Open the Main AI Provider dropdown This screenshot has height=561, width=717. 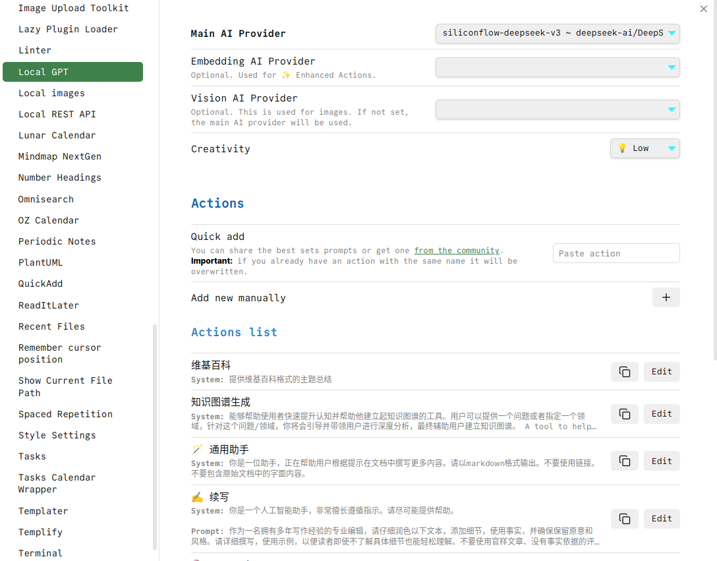coord(557,34)
